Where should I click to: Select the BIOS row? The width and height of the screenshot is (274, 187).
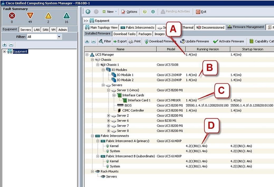point(179,105)
